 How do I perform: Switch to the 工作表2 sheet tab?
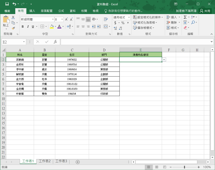[x=45, y=161]
